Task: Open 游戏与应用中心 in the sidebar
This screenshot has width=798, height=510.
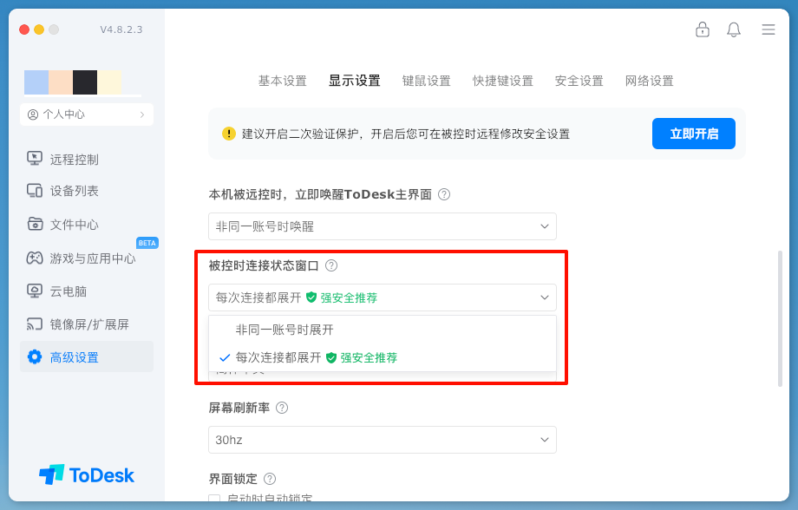Action: [92, 258]
